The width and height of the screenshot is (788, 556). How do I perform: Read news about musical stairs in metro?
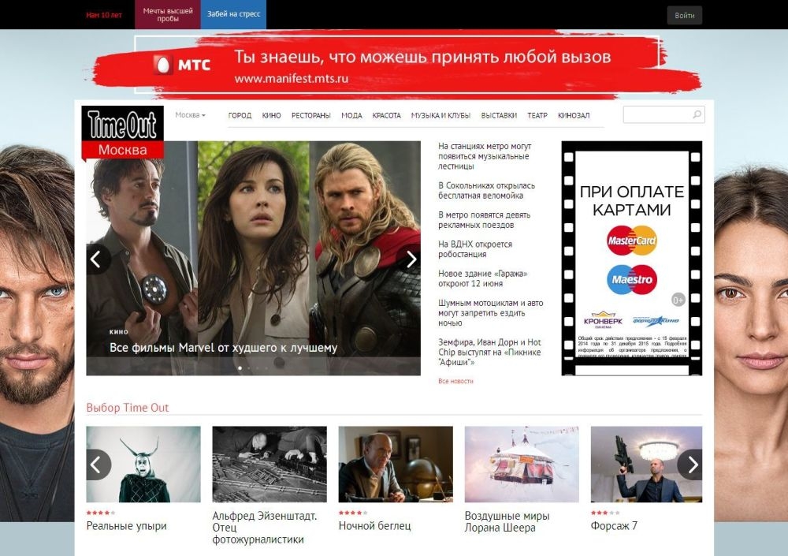coord(485,156)
